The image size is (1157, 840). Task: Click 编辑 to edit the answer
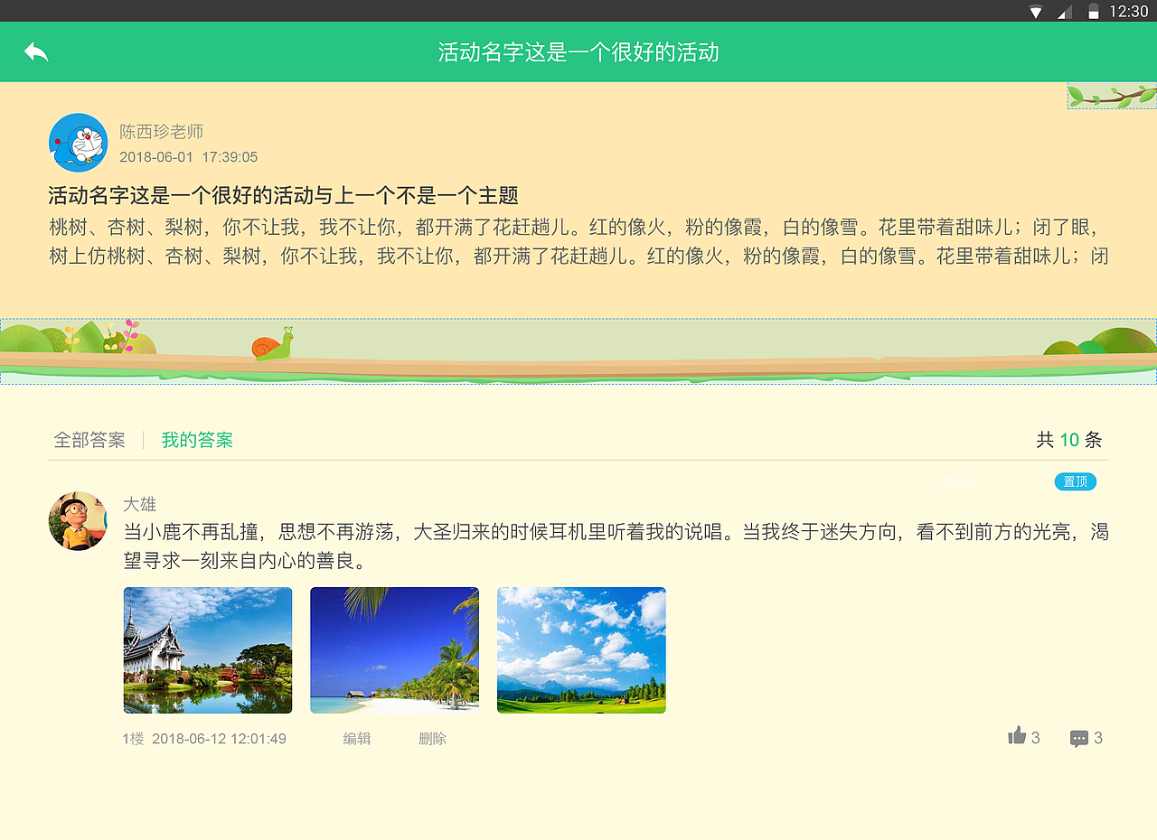357,738
